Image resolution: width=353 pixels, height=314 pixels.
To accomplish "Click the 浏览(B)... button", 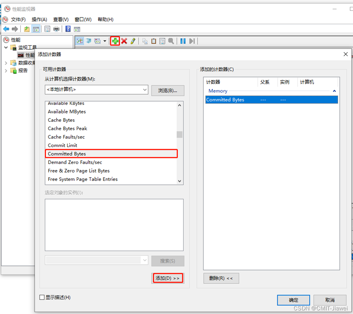I will point(168,91).
